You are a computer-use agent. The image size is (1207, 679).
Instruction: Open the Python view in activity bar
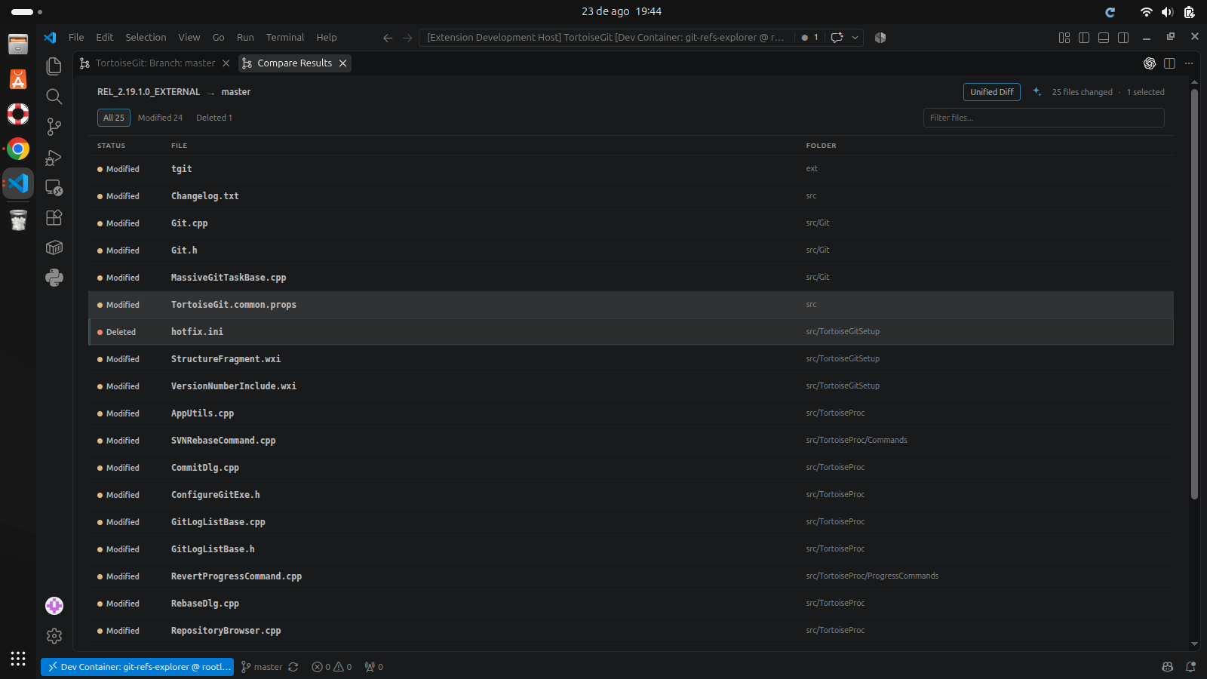click(54, 278)
